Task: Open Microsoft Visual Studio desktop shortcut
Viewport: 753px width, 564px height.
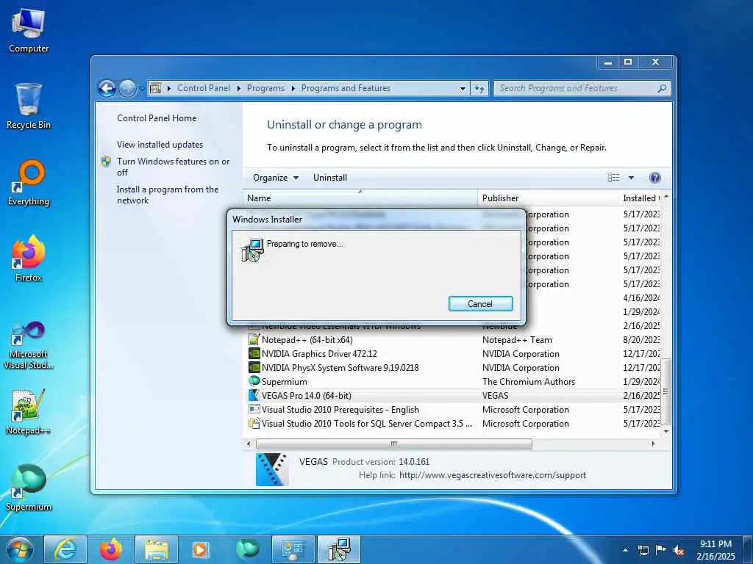Action: coord(29,345)
